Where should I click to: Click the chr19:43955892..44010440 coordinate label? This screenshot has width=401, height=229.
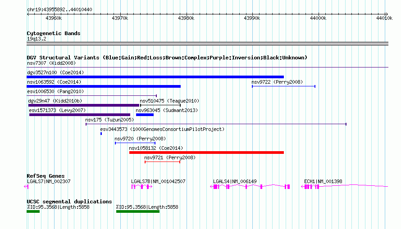(x=59, y=9)
